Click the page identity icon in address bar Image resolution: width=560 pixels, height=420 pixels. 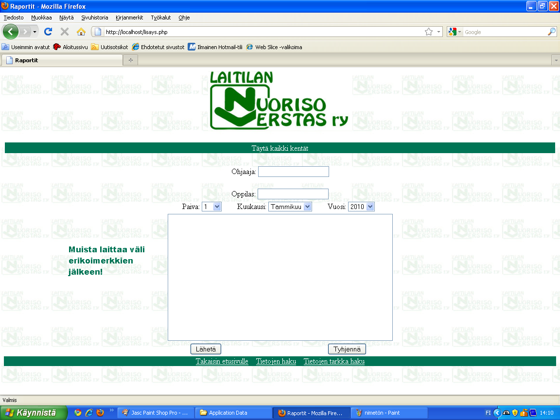pos(98,32)
